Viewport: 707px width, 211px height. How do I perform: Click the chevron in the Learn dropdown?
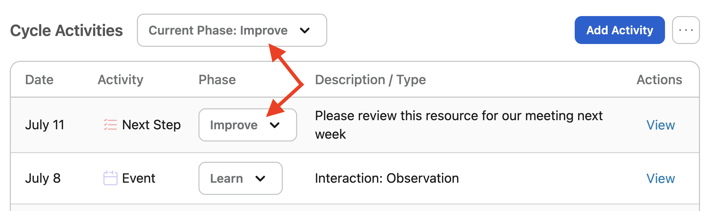pos(260,179)
